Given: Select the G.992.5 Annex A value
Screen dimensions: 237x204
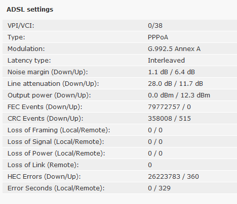Looking at the screenshot, I should click(174, 49).
